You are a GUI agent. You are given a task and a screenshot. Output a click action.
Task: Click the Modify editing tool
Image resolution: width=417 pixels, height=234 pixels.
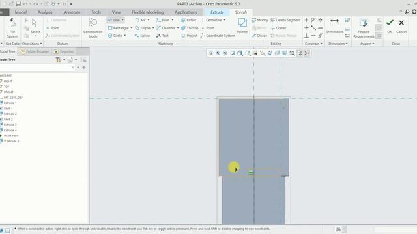pyautogui.click(x=259, y=20)
